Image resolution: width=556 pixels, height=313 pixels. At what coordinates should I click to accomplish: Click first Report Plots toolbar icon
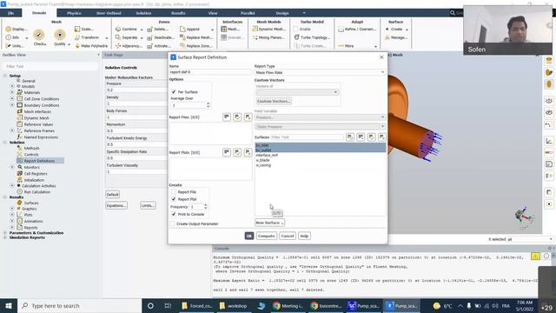pyautogui.click(x=227, y=152)
